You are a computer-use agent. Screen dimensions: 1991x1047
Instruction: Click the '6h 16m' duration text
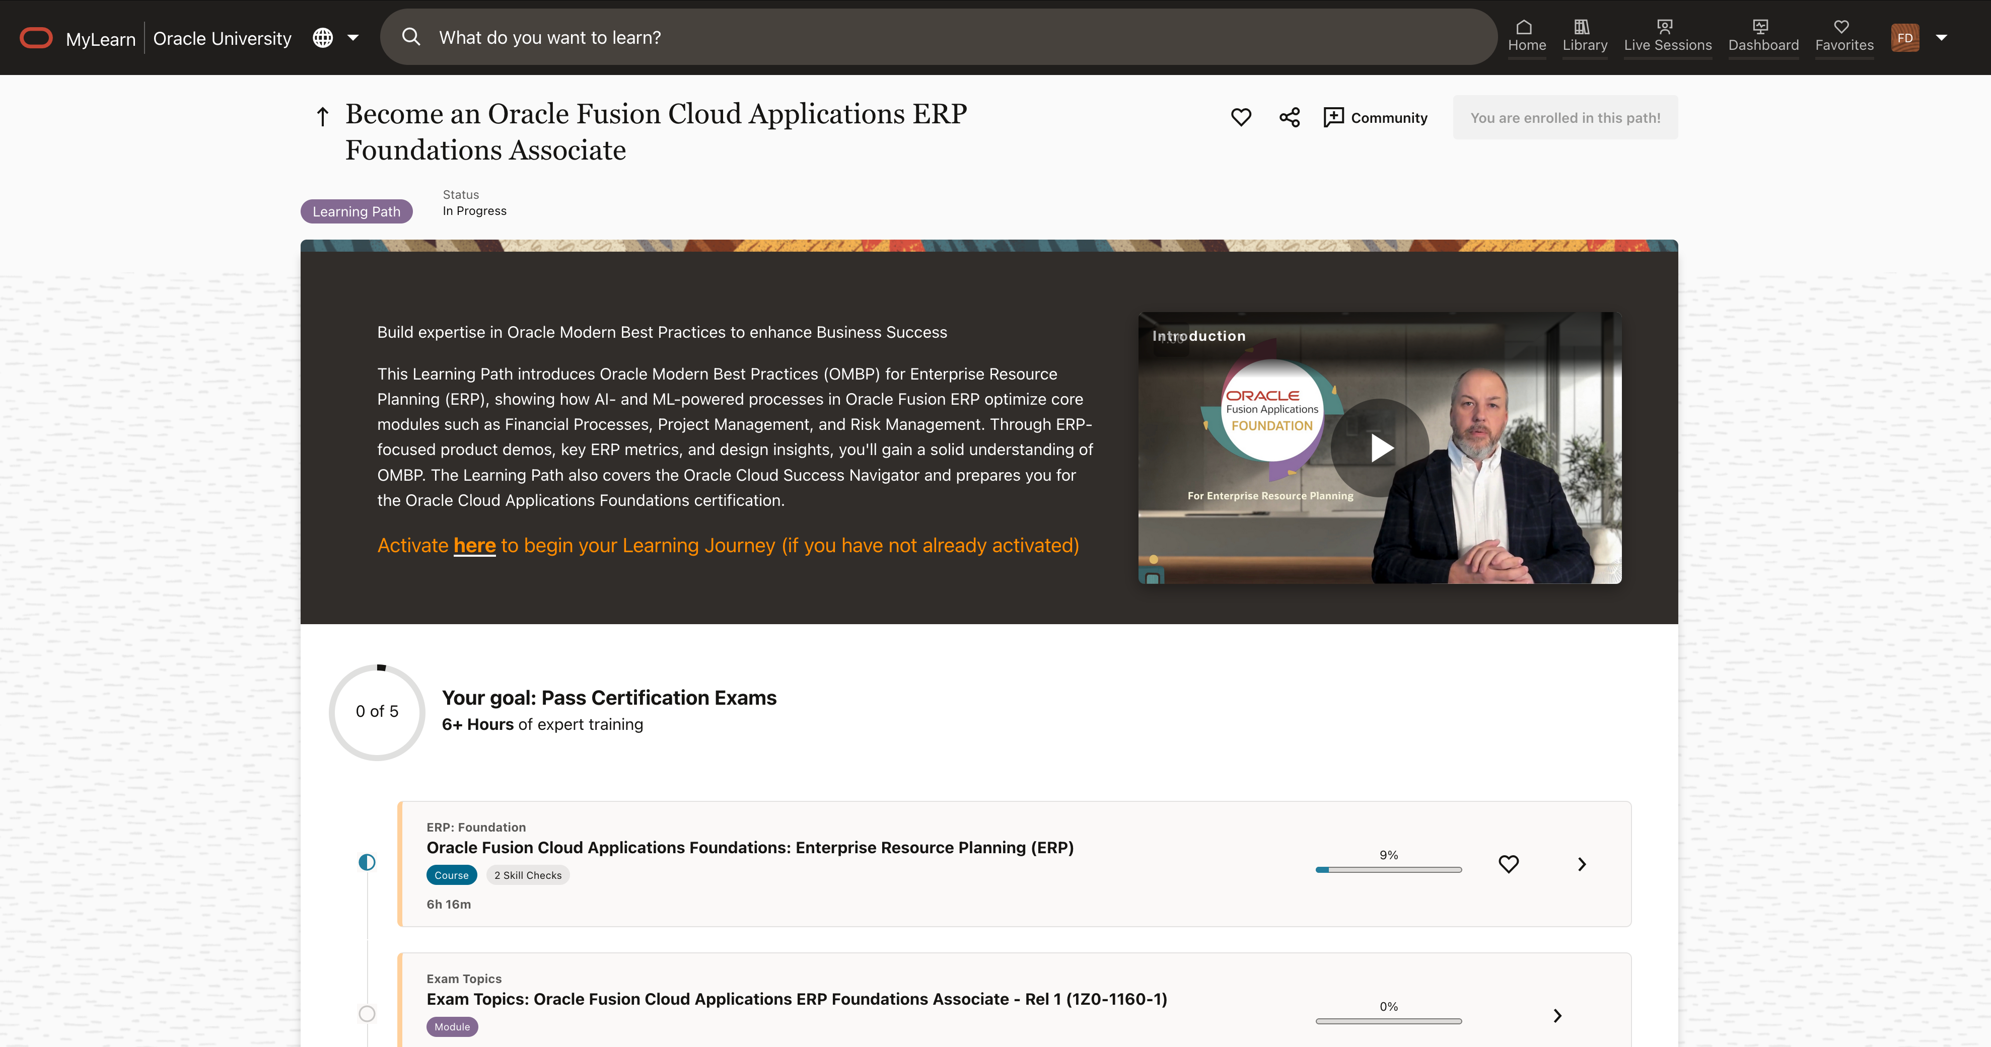tap(448, 904)
